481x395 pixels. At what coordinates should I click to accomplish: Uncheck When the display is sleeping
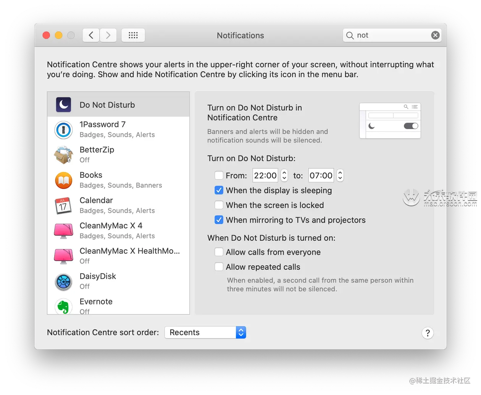pyautogui.click(x=219, y=190)
